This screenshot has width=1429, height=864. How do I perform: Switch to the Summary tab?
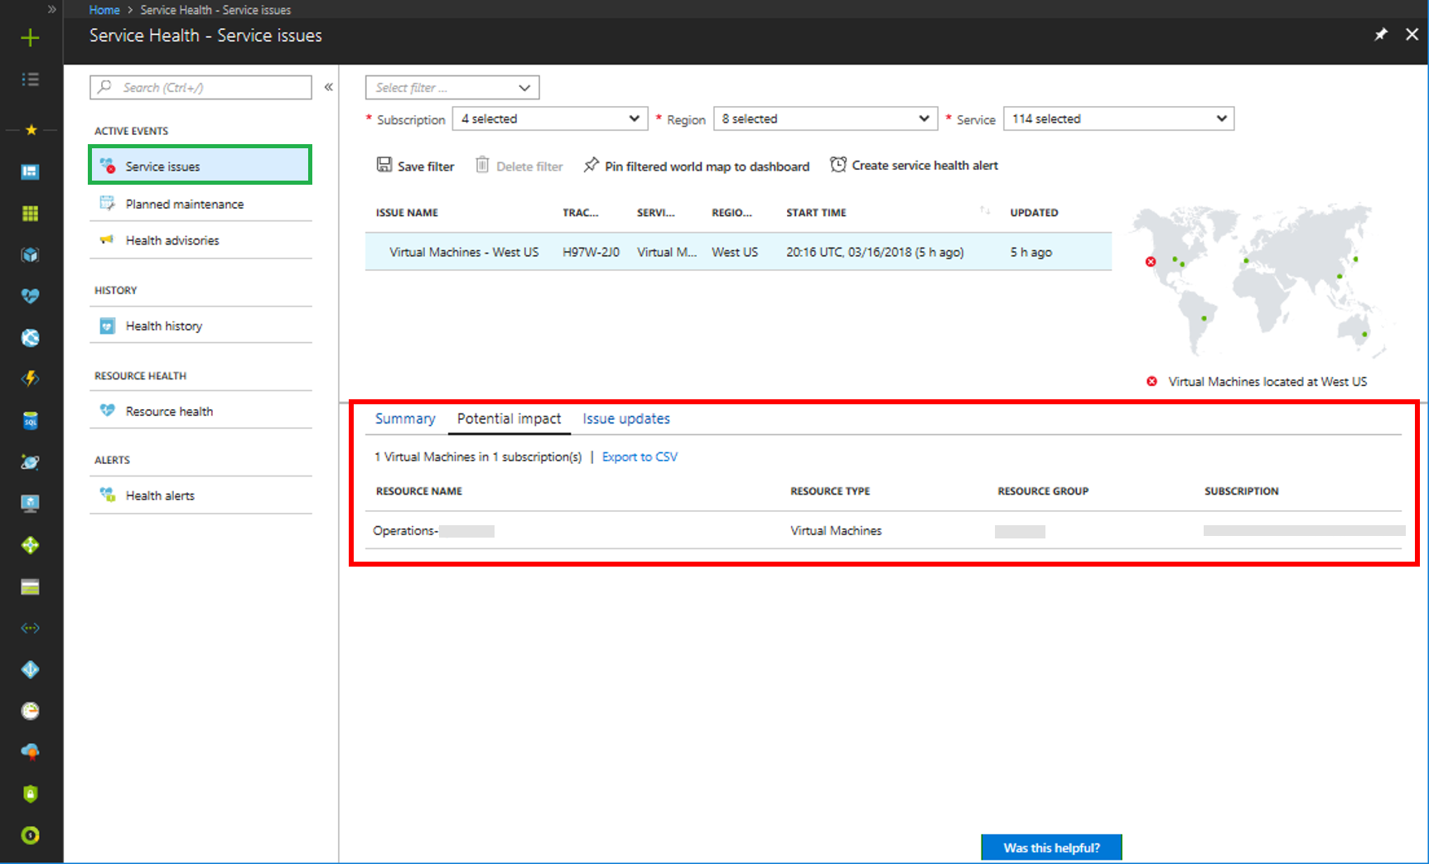coord(405,418)
